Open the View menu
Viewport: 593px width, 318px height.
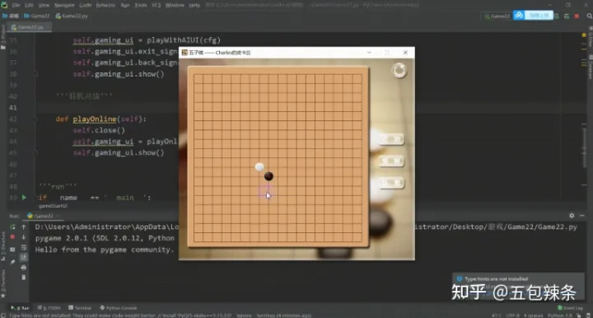(44, 5)
